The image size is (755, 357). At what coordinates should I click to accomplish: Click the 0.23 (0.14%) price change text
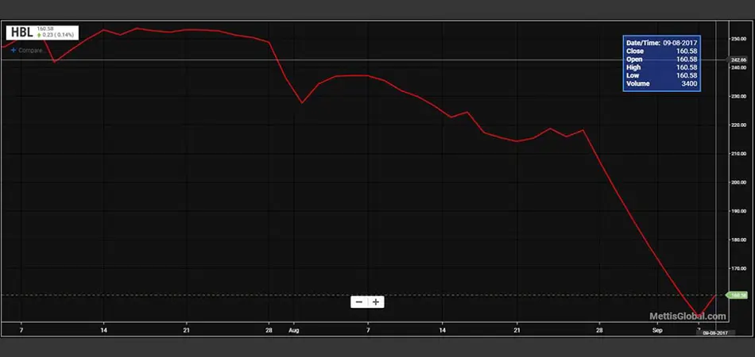click(x=57, y=36)
